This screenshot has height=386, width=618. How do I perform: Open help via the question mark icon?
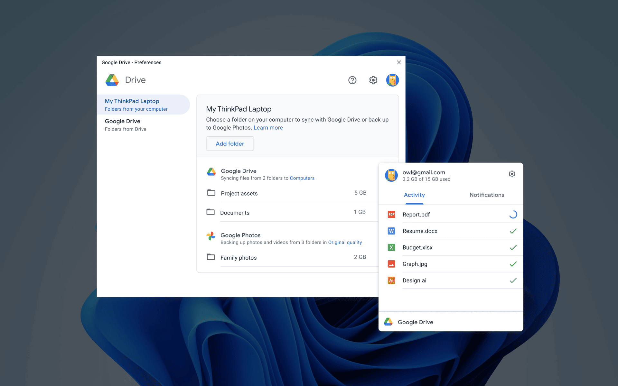point(352,80)
